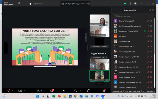Click AB avatar of Alla Burdo
The height and width of the screenshot is (99, 158).
tap(115, 36)
